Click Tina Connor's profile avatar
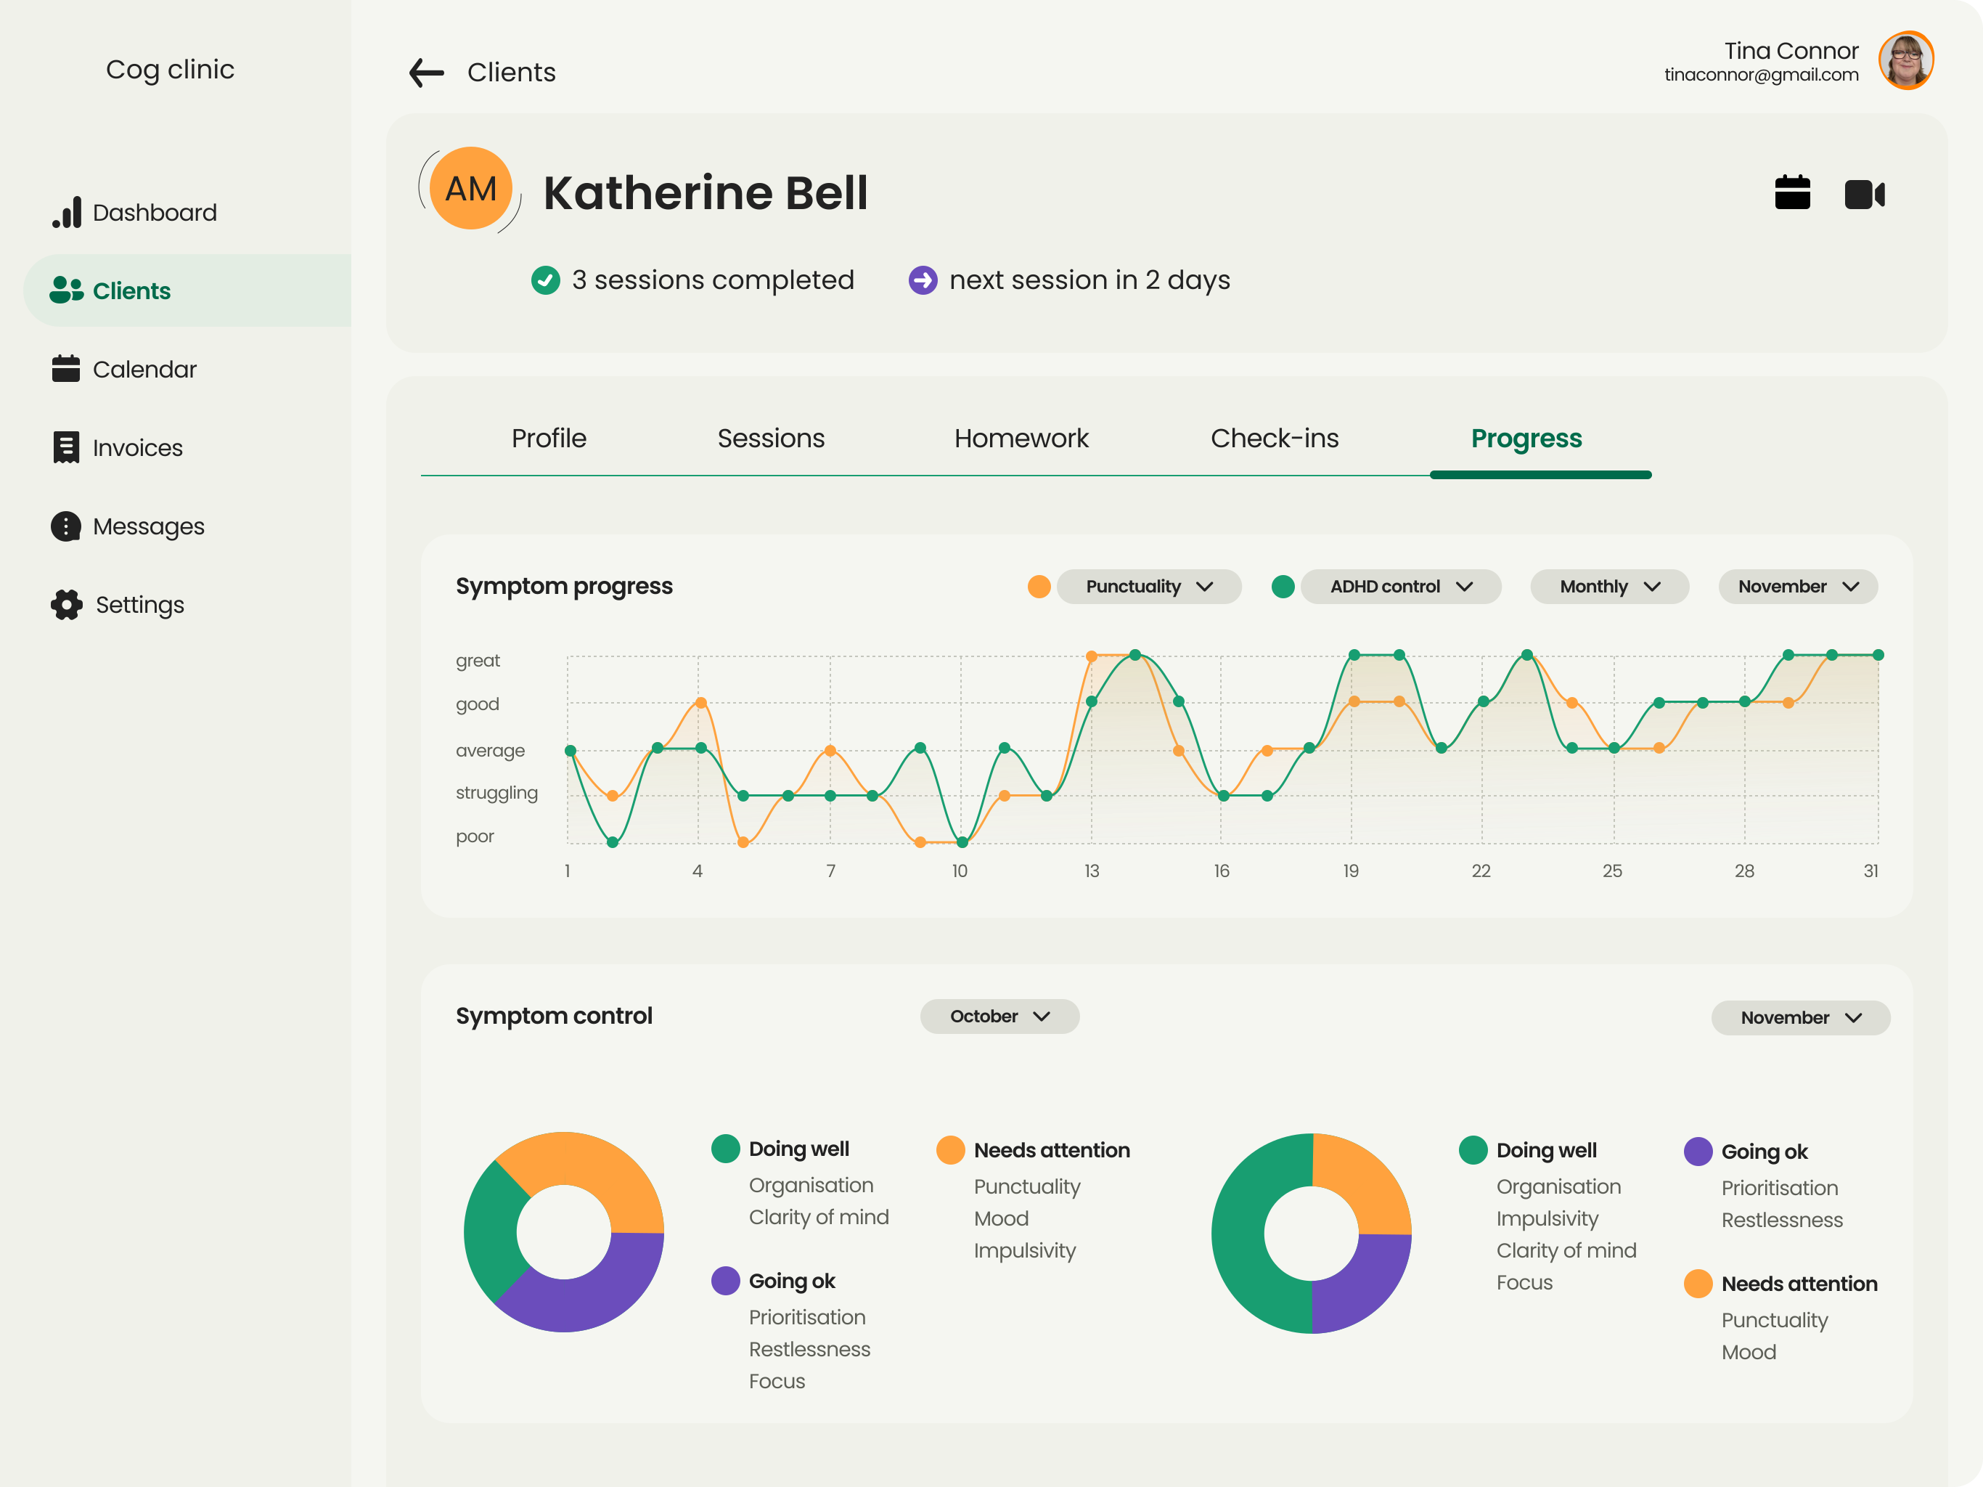Viewport: 1983px width, 1487px height. point(1905,61)
